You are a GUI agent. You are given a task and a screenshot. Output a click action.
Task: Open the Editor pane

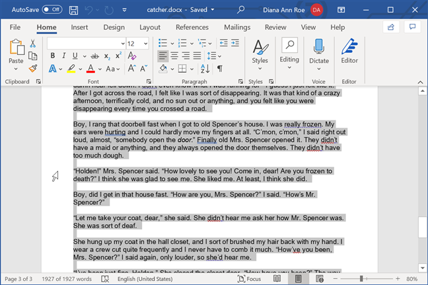(x=349, y=51)
